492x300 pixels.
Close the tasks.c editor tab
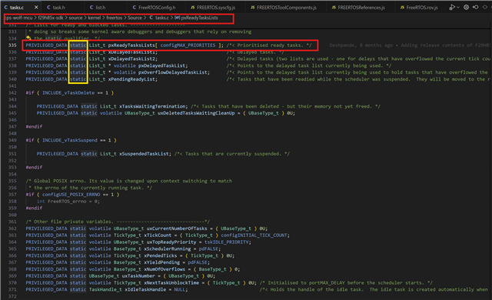[x=36, y=7]
